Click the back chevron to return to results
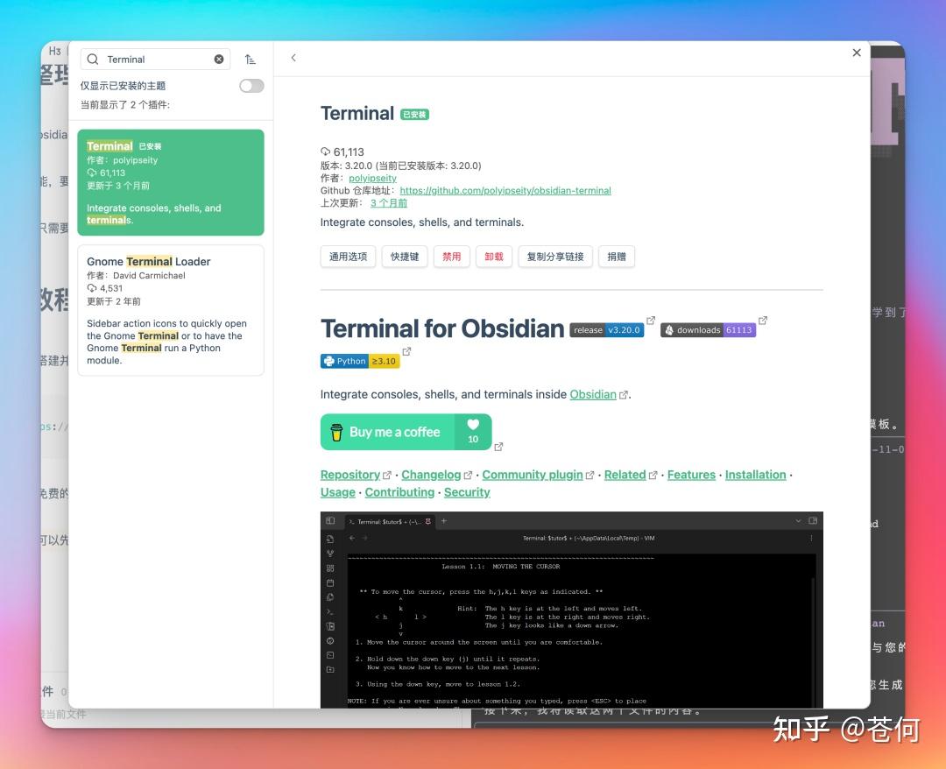Viewport: 946px width, 769px height. click(293, 57)
